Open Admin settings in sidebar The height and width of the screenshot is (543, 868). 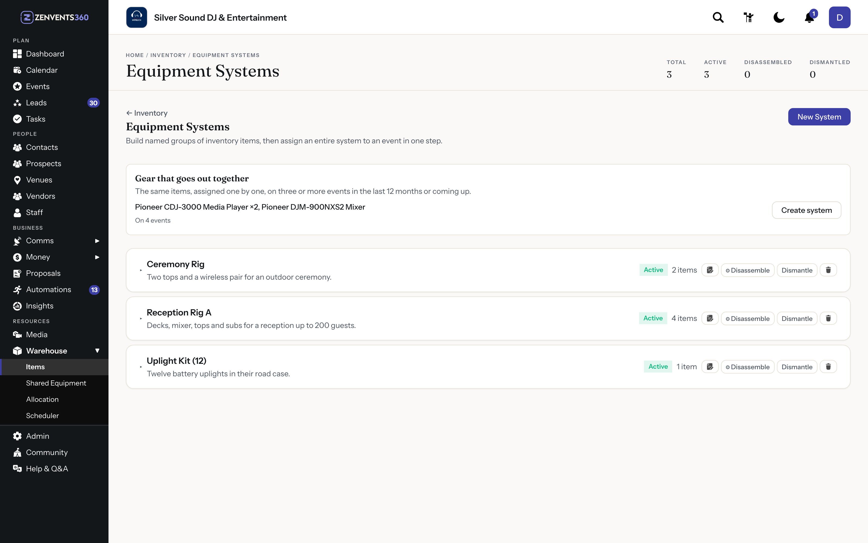click(x=54, y=436)
